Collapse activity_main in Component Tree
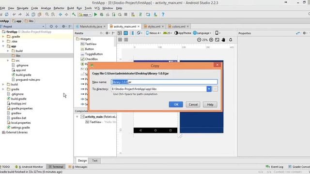This screenshot has width=310, height=174. click(77, 117)
